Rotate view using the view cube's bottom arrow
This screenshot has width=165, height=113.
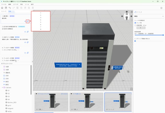click(127, 19)
